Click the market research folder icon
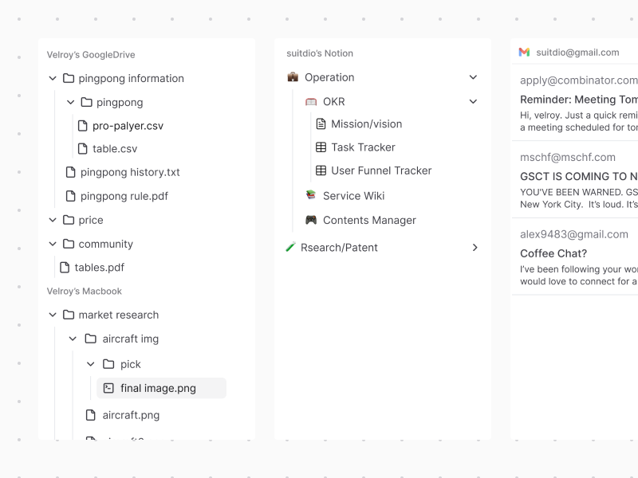638x478 pixels. pyautogui.click(x=69, y=315)
